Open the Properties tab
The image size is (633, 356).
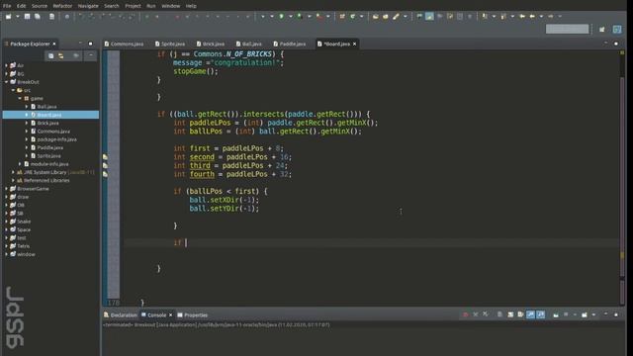[x=193, y=314]
